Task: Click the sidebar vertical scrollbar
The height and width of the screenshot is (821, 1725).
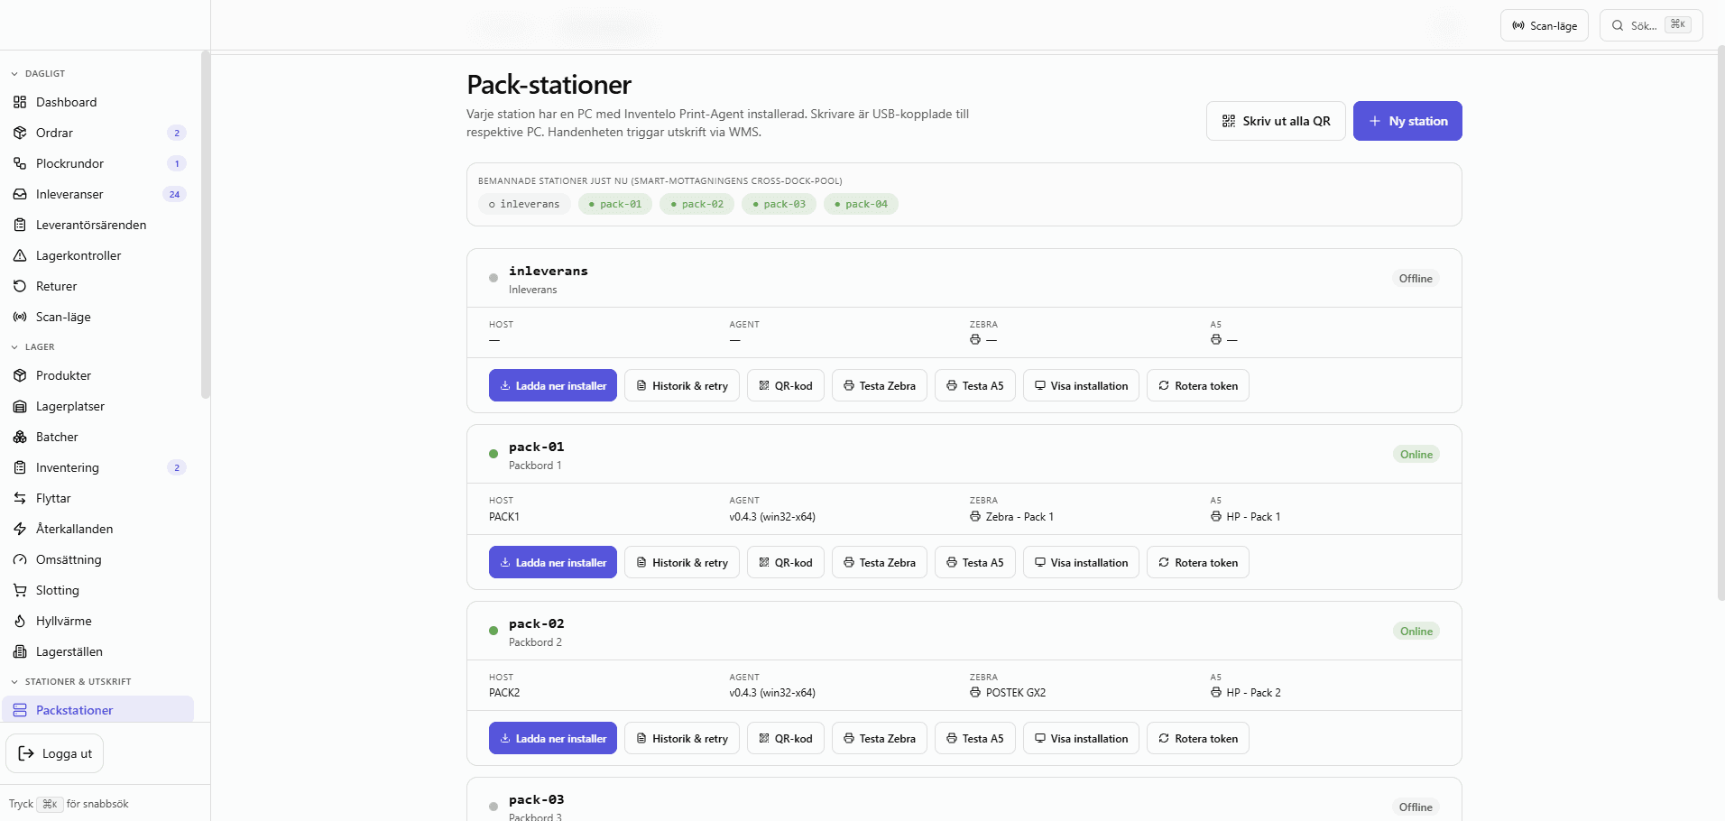Action: [206, 226]
